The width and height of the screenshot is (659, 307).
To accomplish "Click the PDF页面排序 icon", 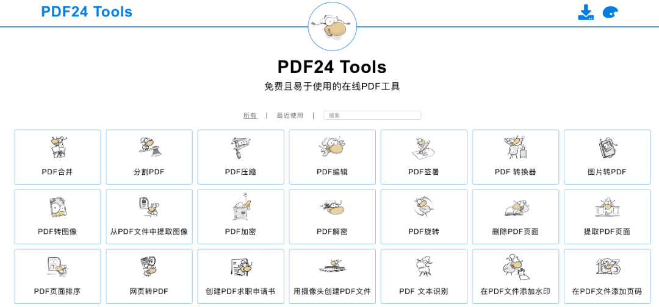I will 58,267.
